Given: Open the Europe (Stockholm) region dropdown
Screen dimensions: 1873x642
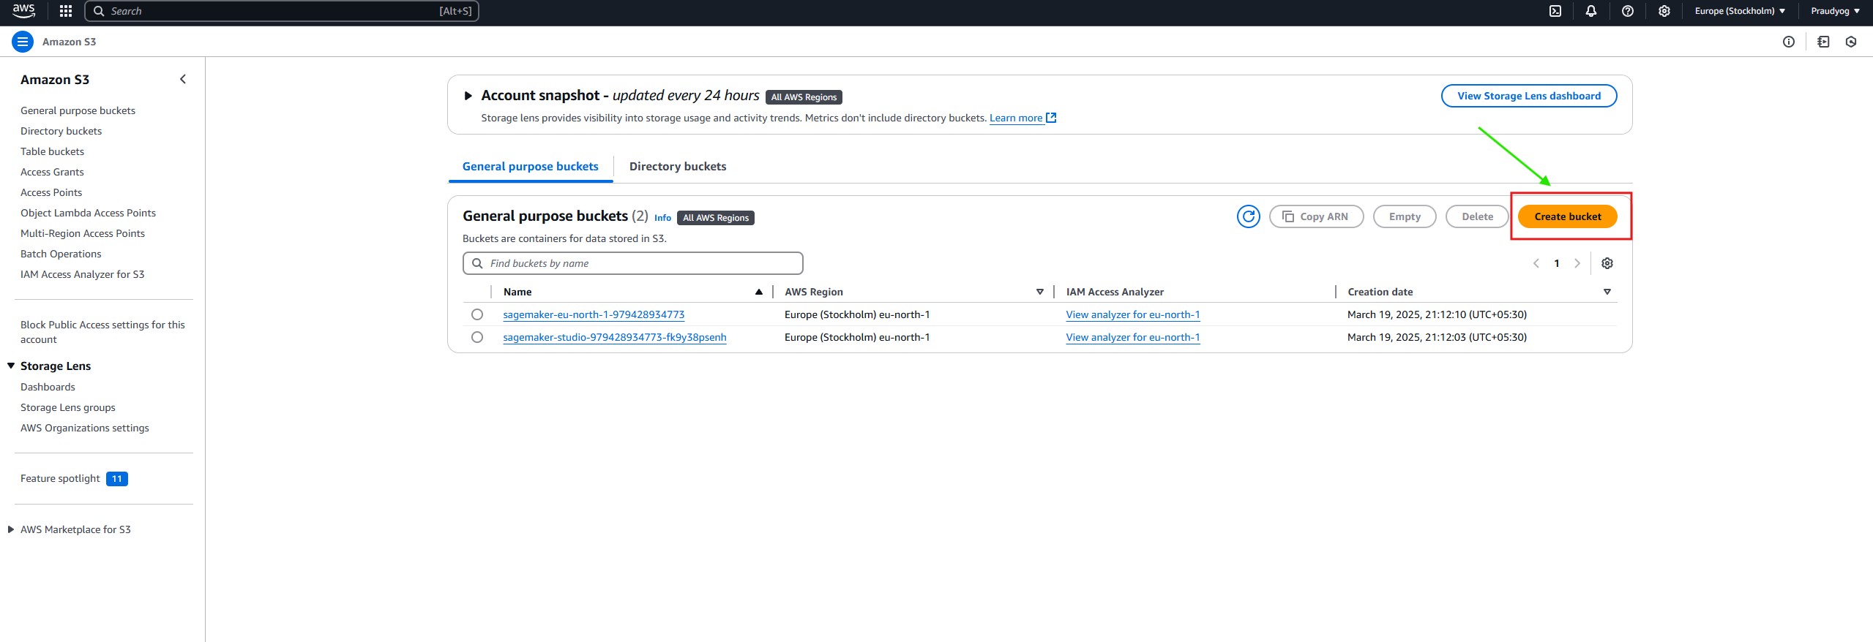Looking at the screenshot, I should [1739, 11].
